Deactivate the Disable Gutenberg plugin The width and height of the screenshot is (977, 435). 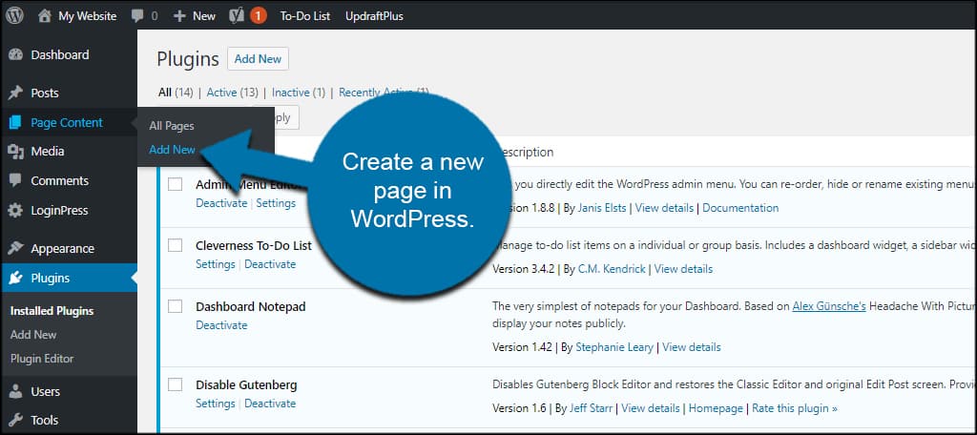pos(270,404)
